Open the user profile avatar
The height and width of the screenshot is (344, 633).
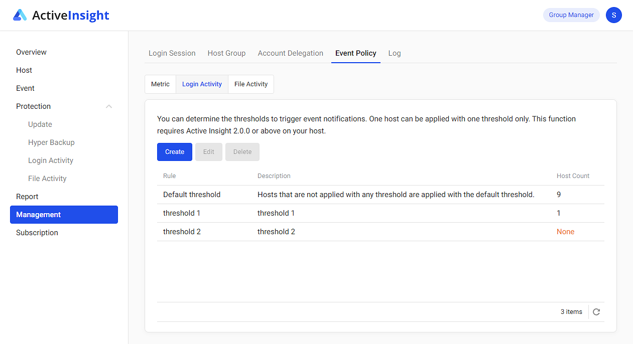point(613,15)
